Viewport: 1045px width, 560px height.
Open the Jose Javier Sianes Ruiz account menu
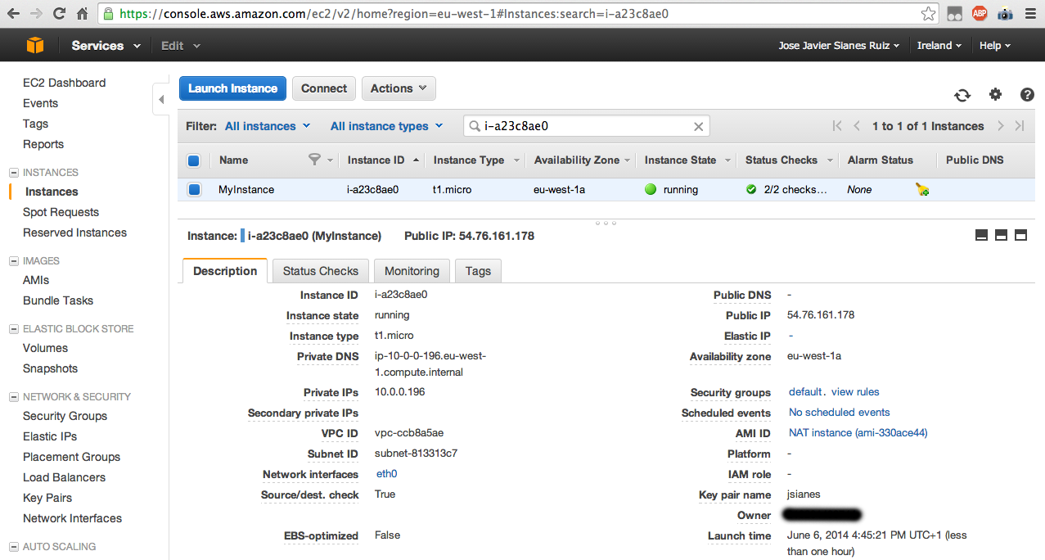click(839, 46)
